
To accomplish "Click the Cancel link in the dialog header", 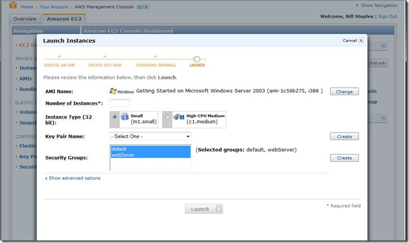I will coord(350,41).
